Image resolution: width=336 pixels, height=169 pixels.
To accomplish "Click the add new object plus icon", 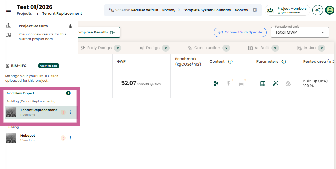I will 68,93.
